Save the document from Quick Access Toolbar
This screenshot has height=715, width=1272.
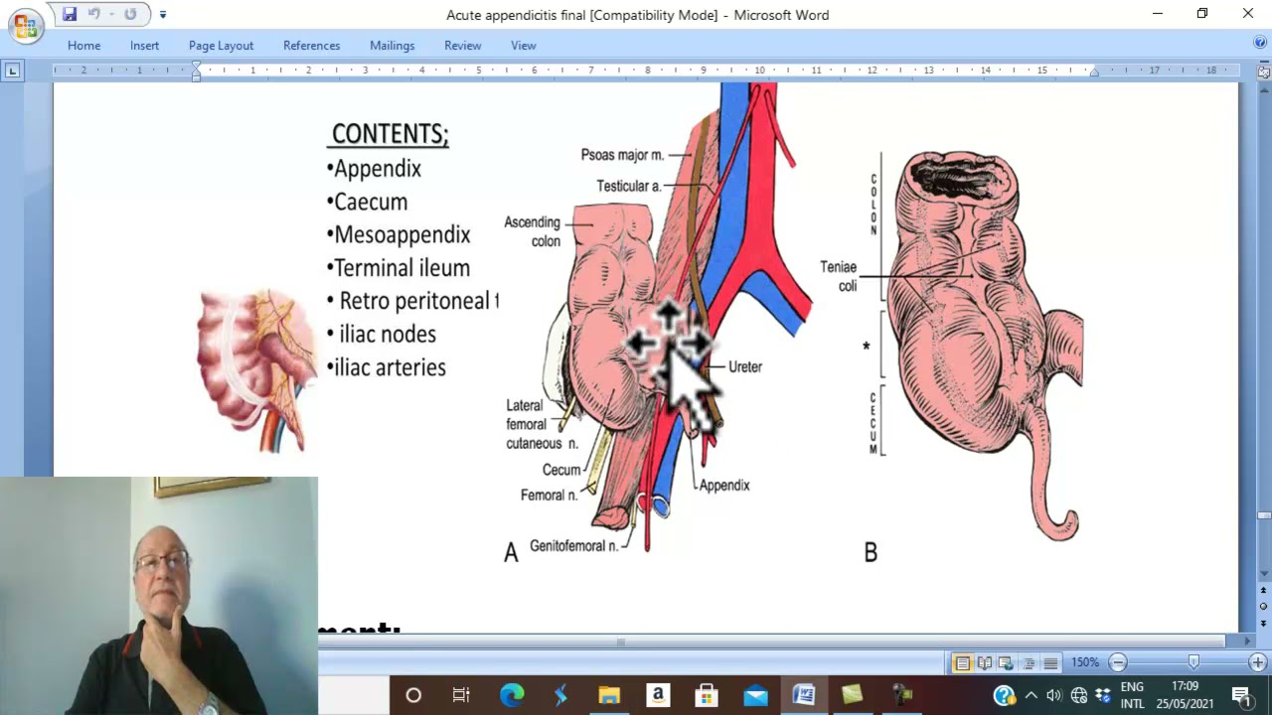70,14
